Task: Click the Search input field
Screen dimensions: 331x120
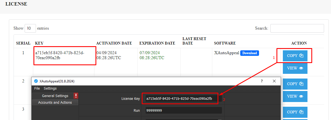Action: 297,28
